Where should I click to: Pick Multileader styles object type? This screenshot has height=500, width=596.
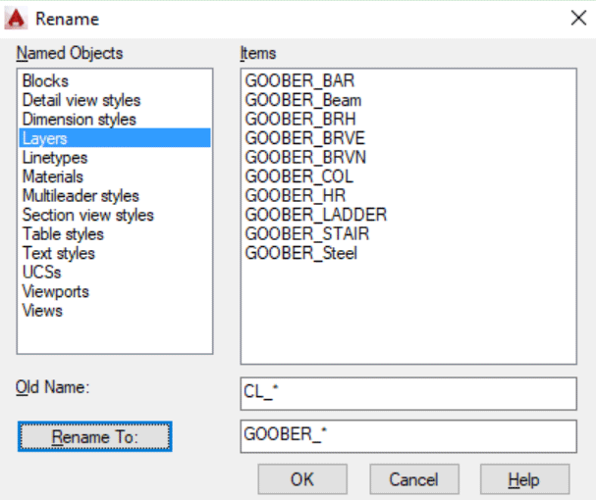tap(81, 196)
